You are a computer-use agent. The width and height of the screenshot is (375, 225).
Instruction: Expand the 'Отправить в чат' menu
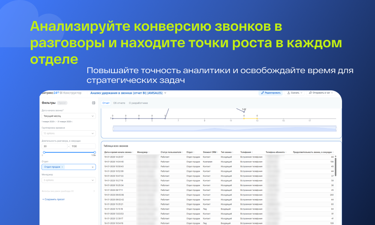click(321, 93)
